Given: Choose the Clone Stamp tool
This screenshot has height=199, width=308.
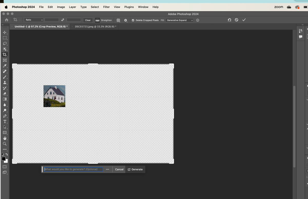Looking at the screenshot, I should point(5,83).
